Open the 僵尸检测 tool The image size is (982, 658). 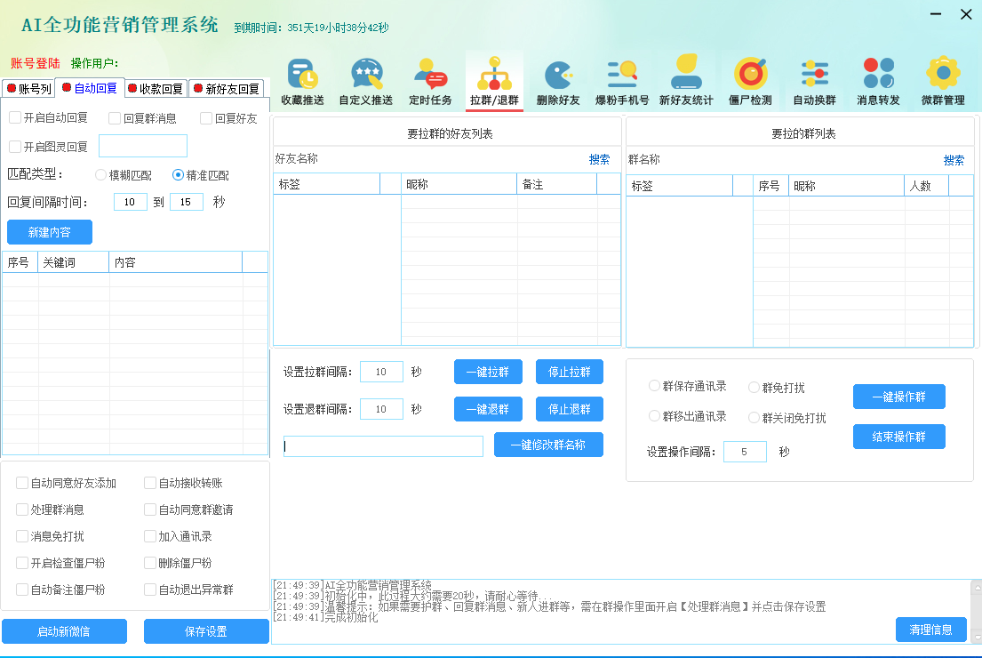point(750,82)
